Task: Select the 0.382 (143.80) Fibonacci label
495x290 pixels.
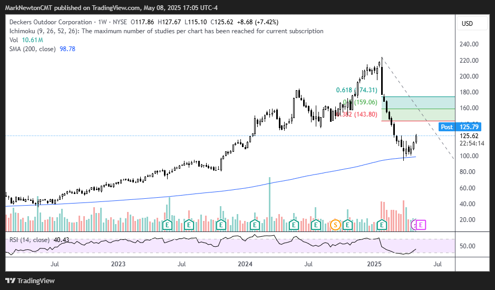Action: (x=357, y=114)
